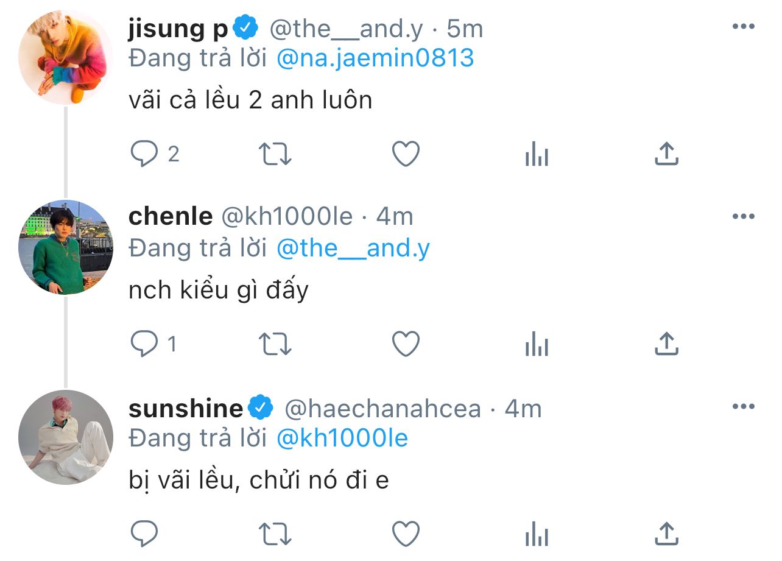Image resolution: width=782 pixels, height=561 pixels.
Task: Retweet chenle's tweet
Action: 275,344
